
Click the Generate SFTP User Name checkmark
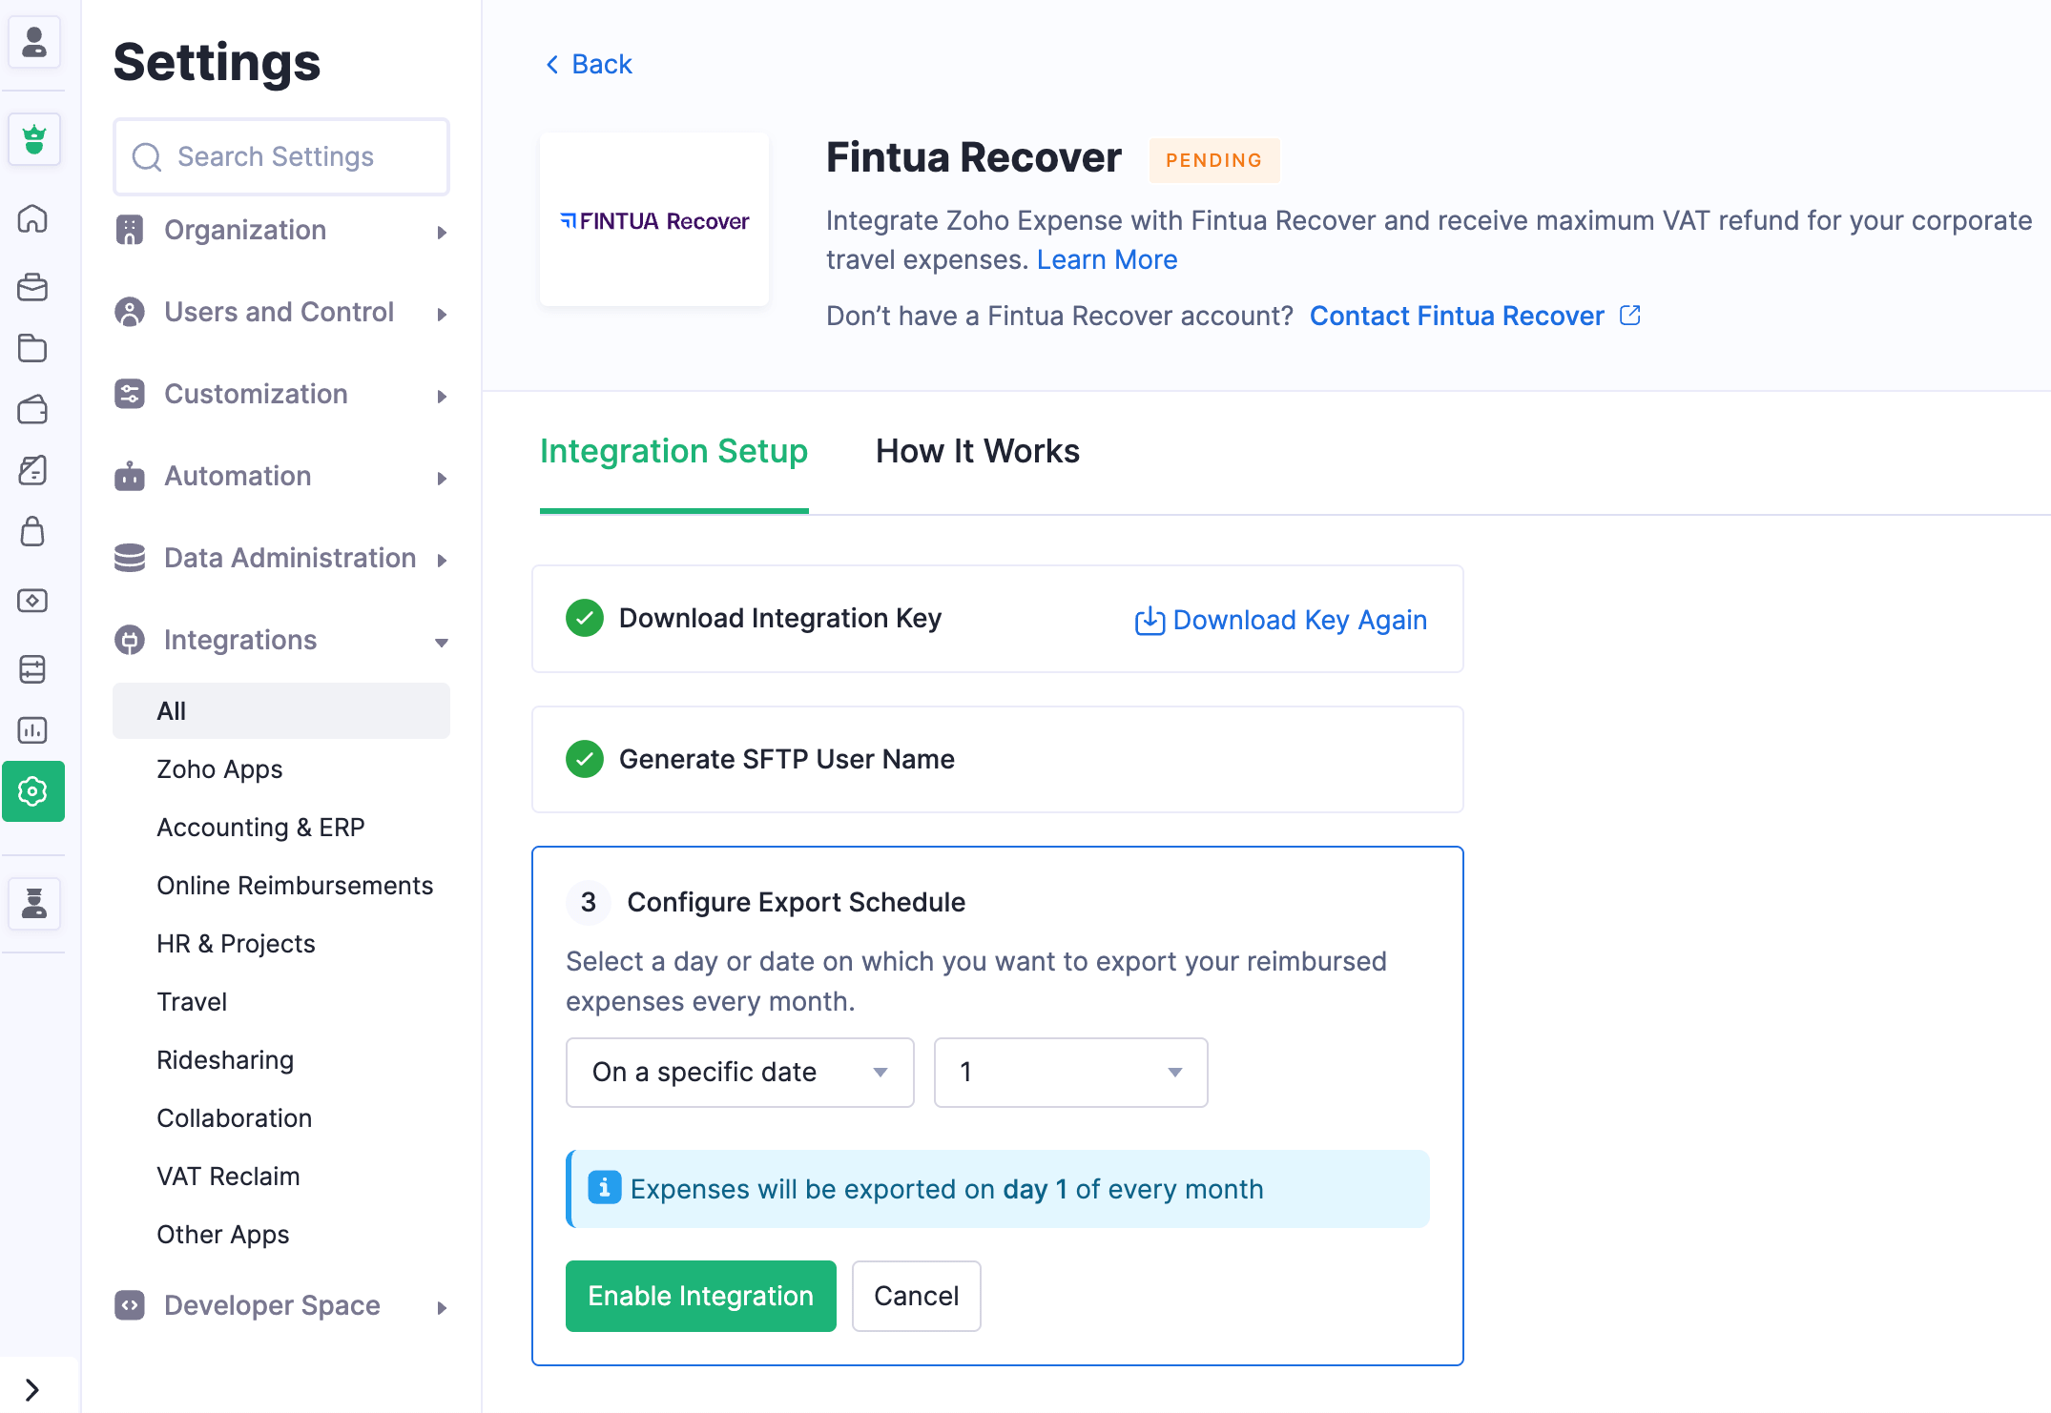coord(585,759)
